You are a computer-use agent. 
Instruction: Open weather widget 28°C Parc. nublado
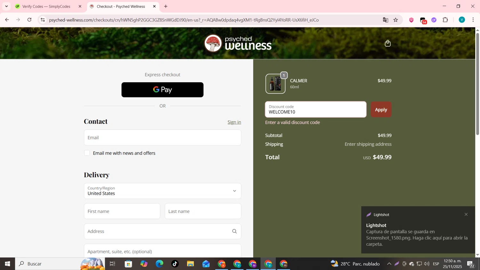[355, 264]
